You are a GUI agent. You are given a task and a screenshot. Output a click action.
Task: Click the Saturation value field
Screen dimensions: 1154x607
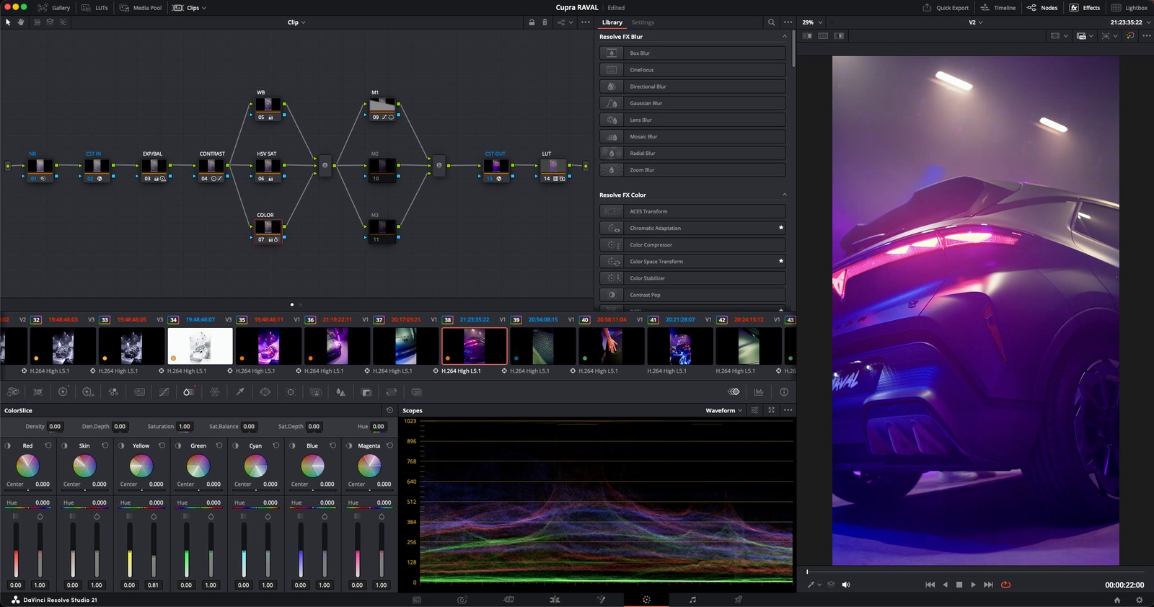[185, 426]
